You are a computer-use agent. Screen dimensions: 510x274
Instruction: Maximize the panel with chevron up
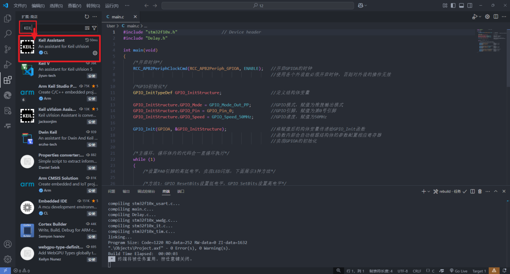[x=496, y=191]
